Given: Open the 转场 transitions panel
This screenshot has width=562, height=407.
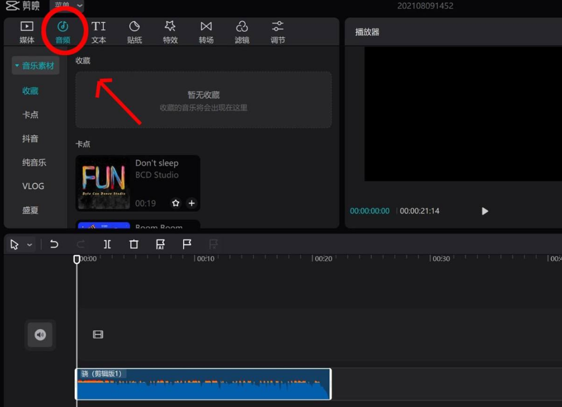Looking at the screenshot, I should [206, 31].
